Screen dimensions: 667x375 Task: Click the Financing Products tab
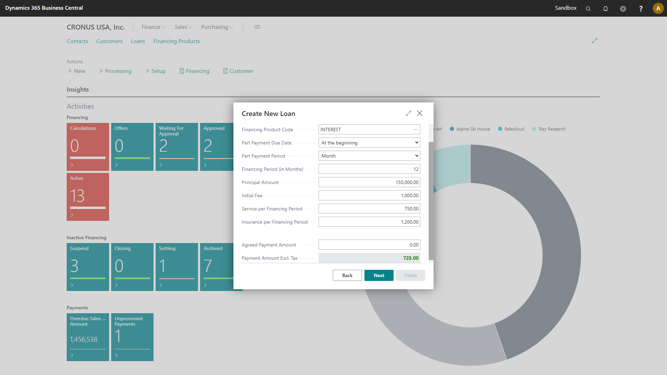click(176, 41)
